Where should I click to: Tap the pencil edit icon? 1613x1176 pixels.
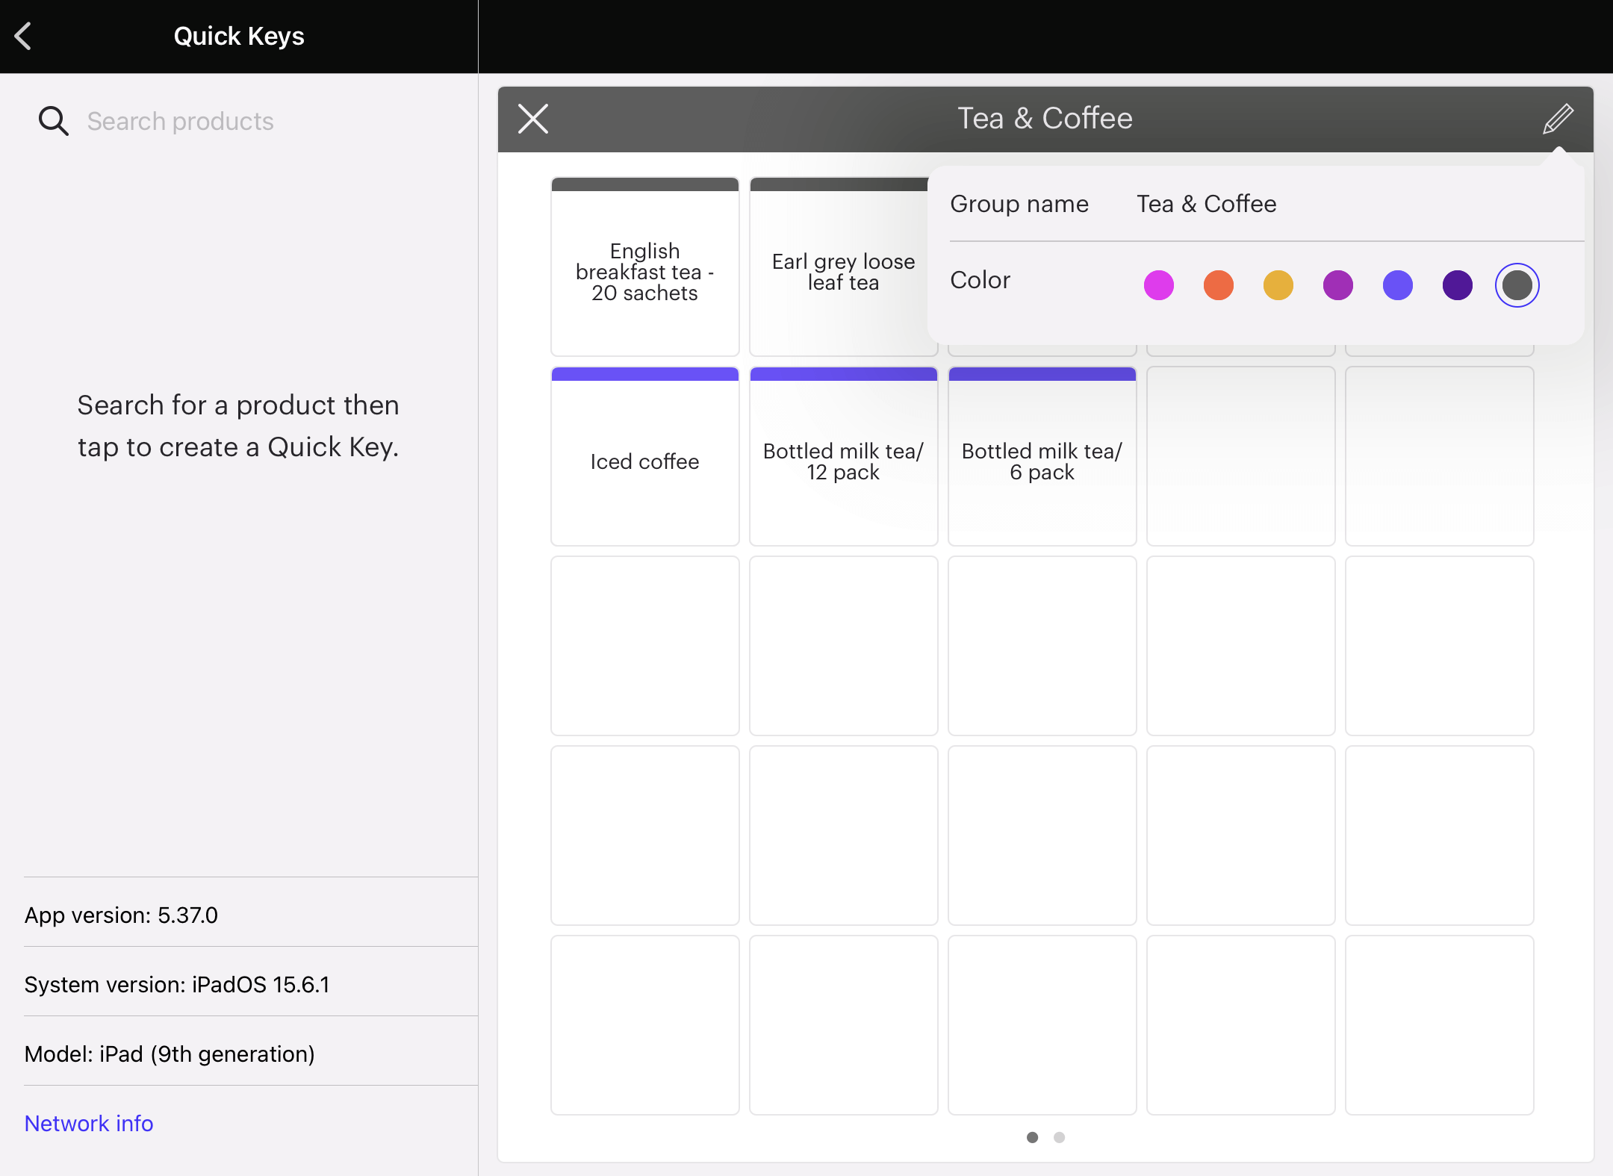pos(1558,119)
